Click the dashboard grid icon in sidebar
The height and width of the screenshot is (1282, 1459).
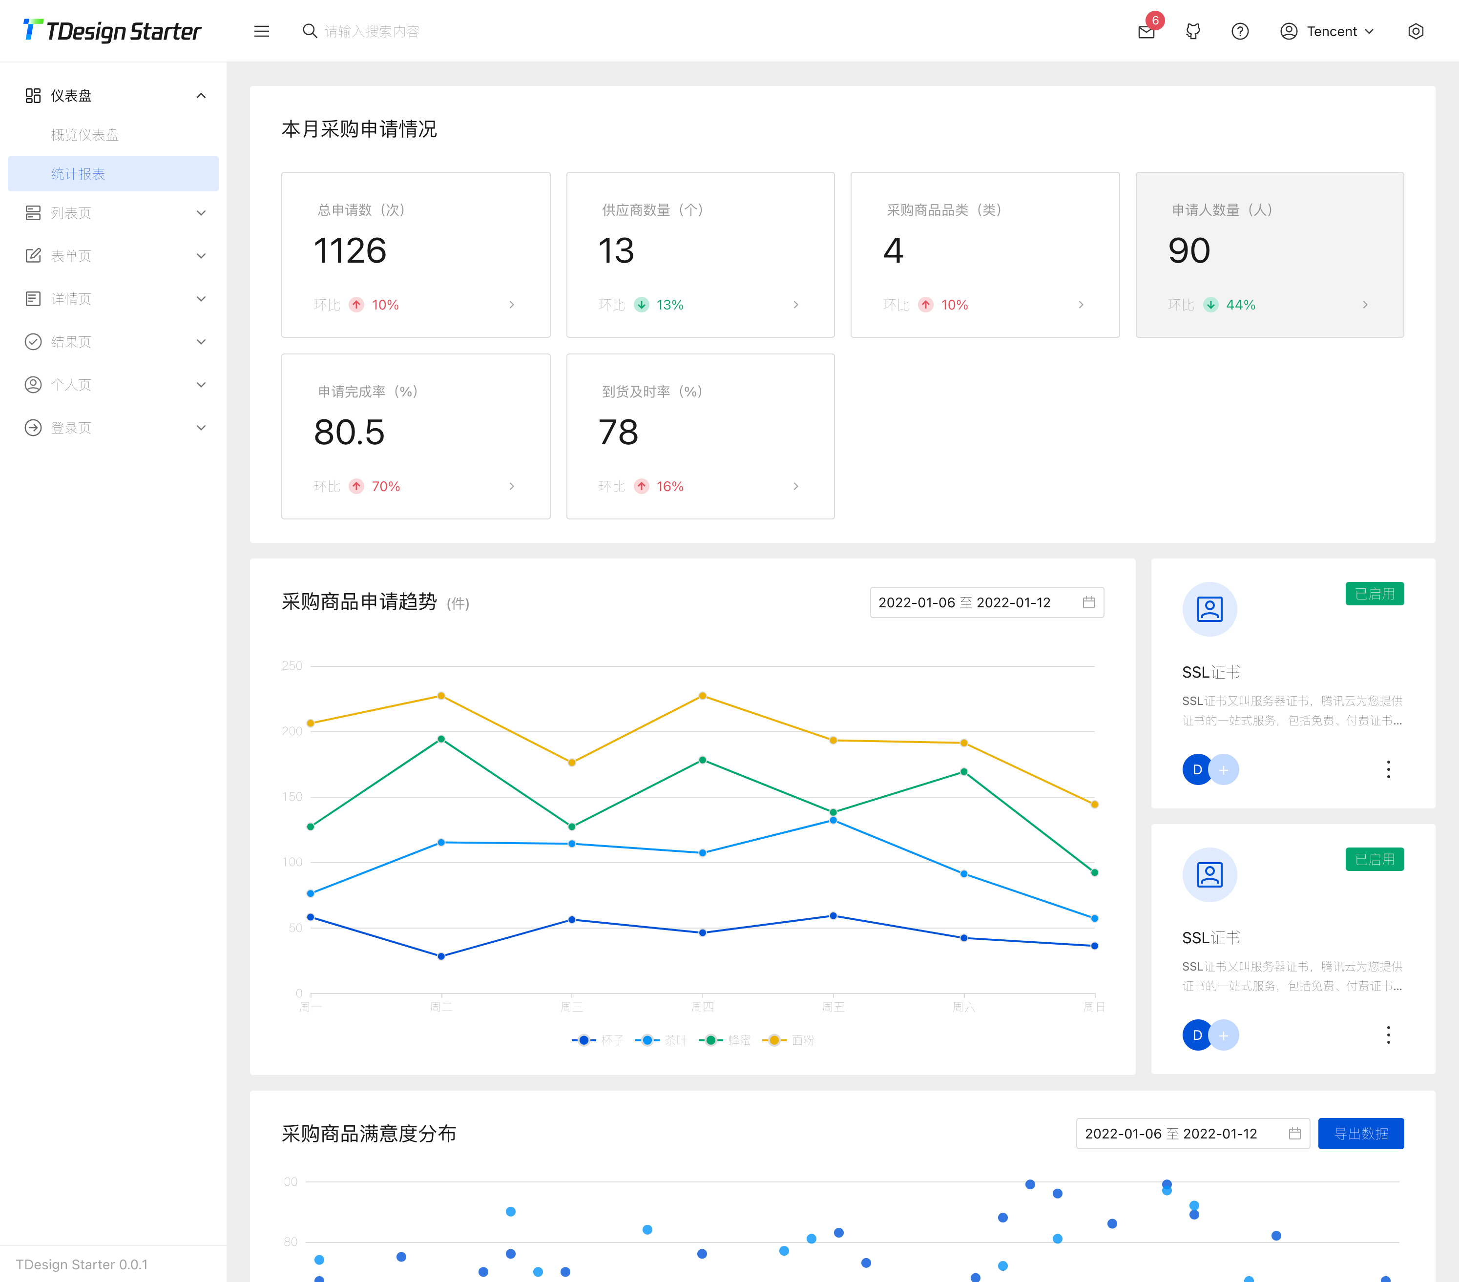point(33,96)
